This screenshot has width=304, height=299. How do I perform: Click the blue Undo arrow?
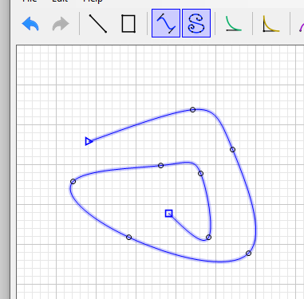pos(30,24)
